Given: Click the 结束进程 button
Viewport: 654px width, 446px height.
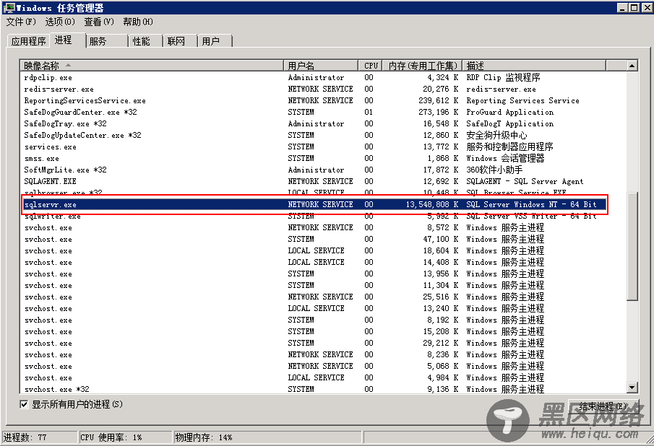Looking at the screenshot, I should 603,407.
